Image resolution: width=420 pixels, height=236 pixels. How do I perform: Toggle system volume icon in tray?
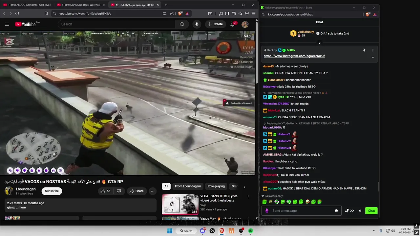coord(393,231)
